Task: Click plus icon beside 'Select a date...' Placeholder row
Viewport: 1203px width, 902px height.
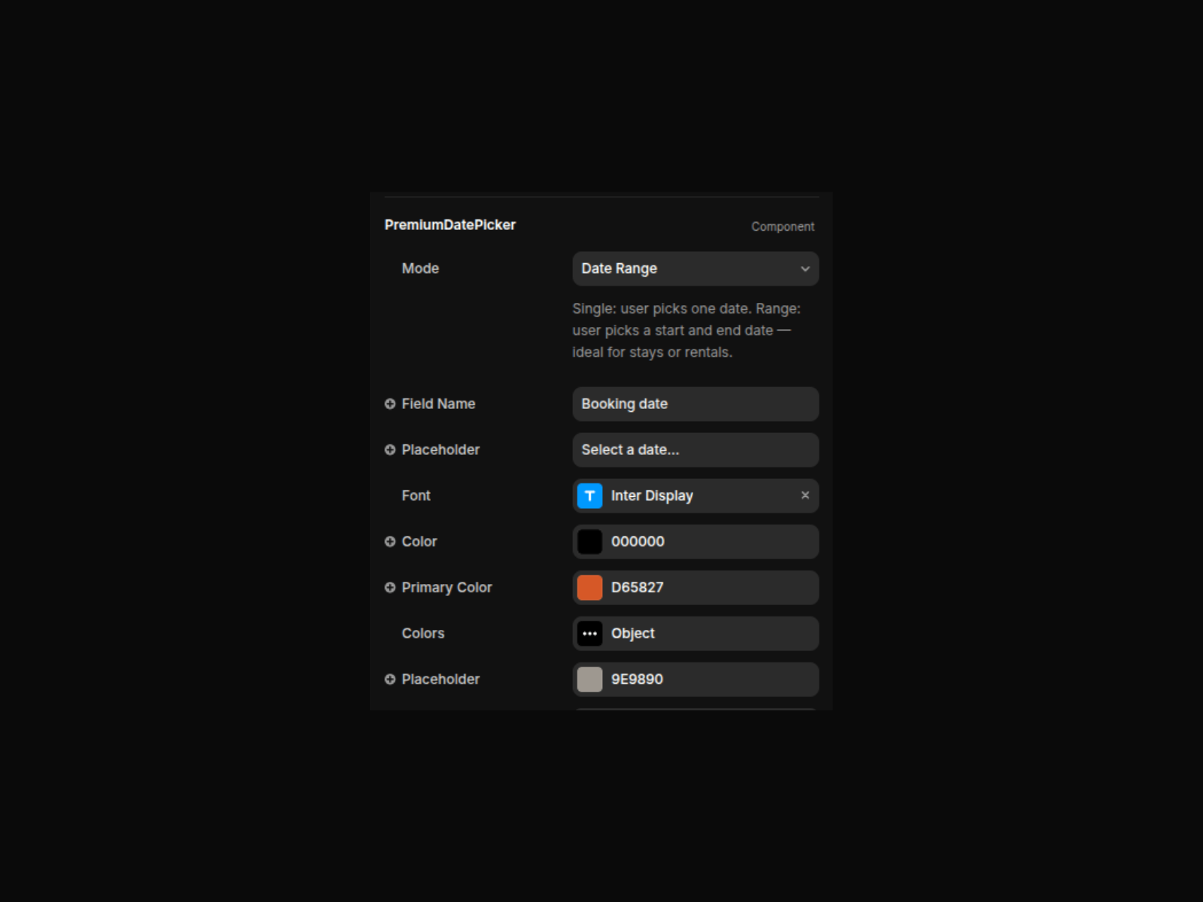Action: [x=389, y=449]
